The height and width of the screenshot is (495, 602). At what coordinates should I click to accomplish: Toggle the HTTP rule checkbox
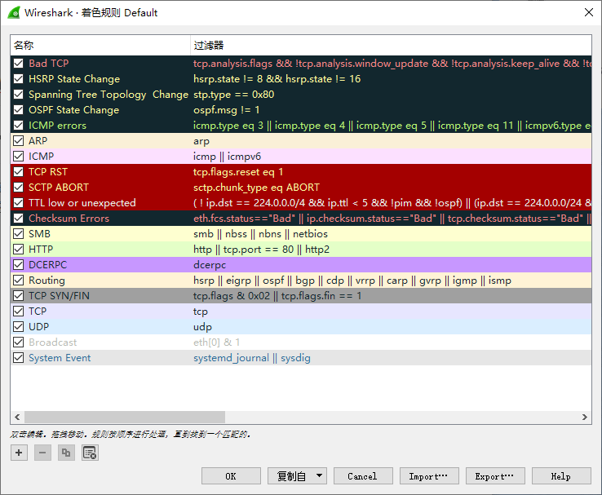click(x=19, y=250)
